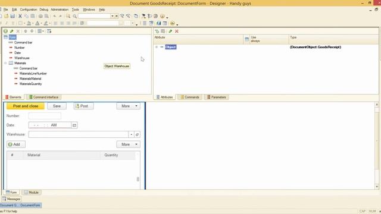
Task: Click the Open folder icon in toolbar
Action: coord(7,16)
